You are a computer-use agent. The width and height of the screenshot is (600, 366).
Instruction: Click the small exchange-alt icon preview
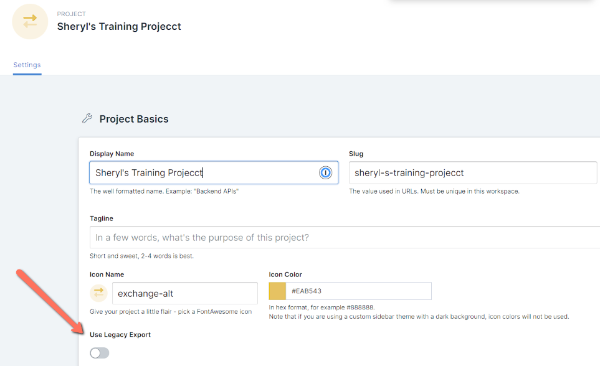(x=98, y=293)
